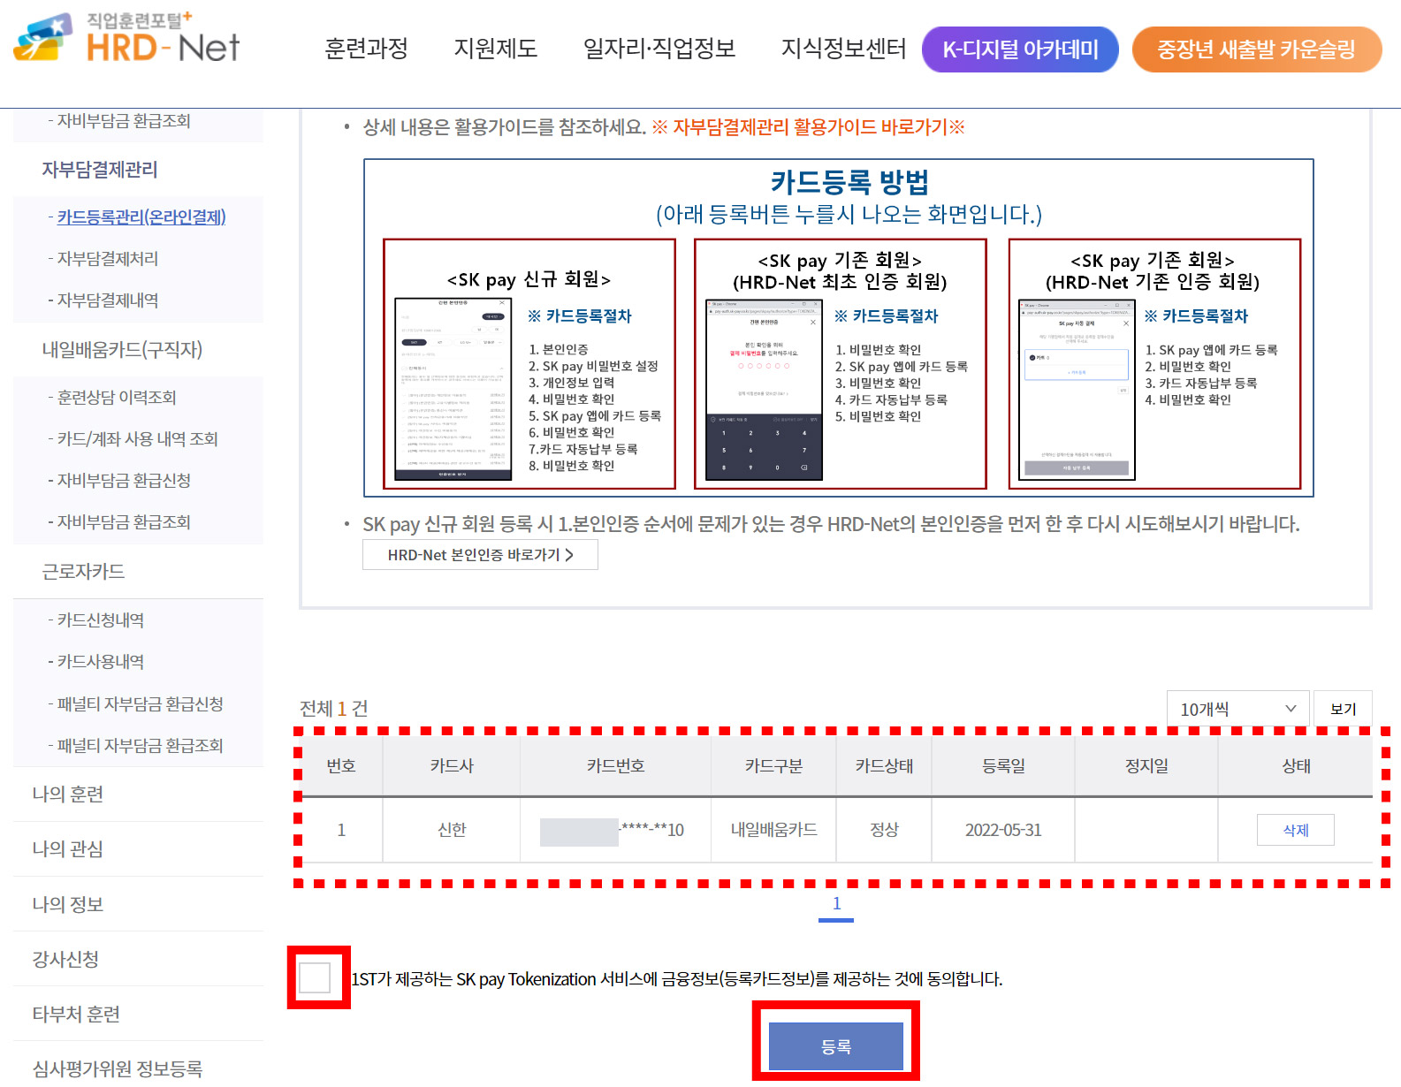Viewport: 1401px width, 1087px height.
Task: Open 자부담결제관리 활용가이드 바로가기 link
Action: [809, 127]
